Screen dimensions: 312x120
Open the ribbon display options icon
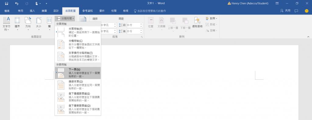point(277,3)
